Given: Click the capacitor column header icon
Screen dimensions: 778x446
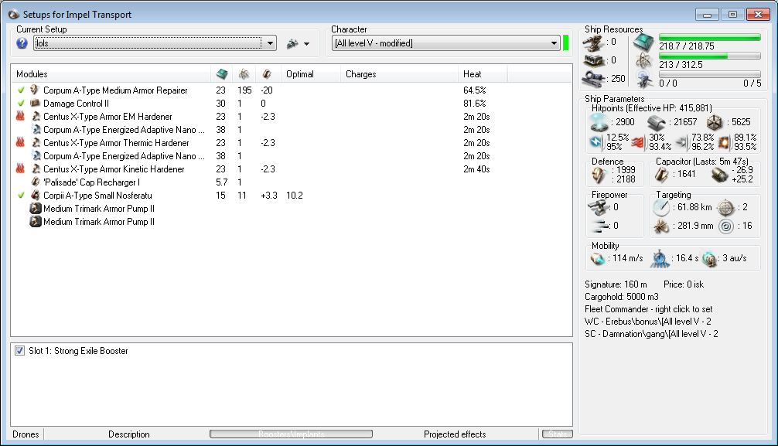Looking at the screenshot, I should coord(267,74).
